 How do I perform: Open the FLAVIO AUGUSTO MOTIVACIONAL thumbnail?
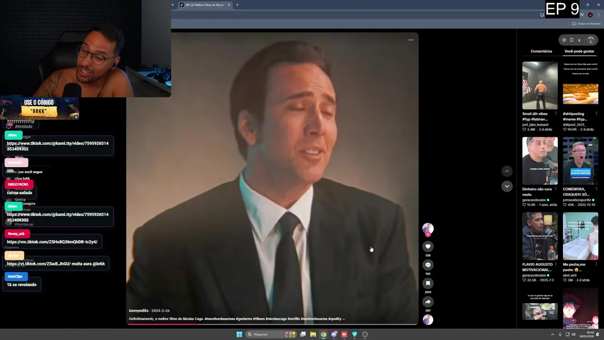point(540,236)
